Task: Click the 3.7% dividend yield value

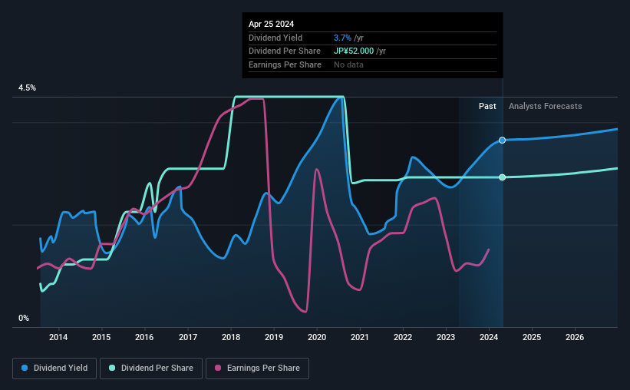Action: click(x=342, y=38)
